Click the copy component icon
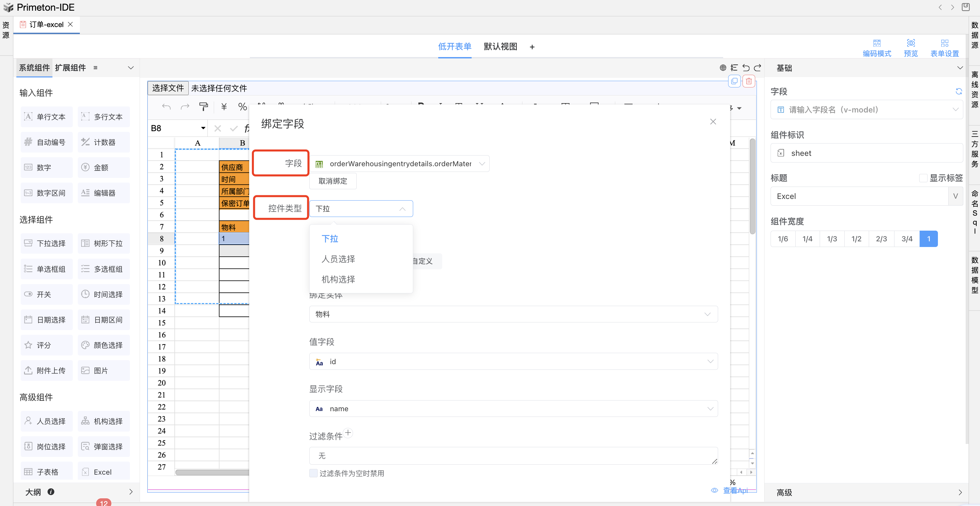Viewport: 980px width, 506px height. pos(734,81)
